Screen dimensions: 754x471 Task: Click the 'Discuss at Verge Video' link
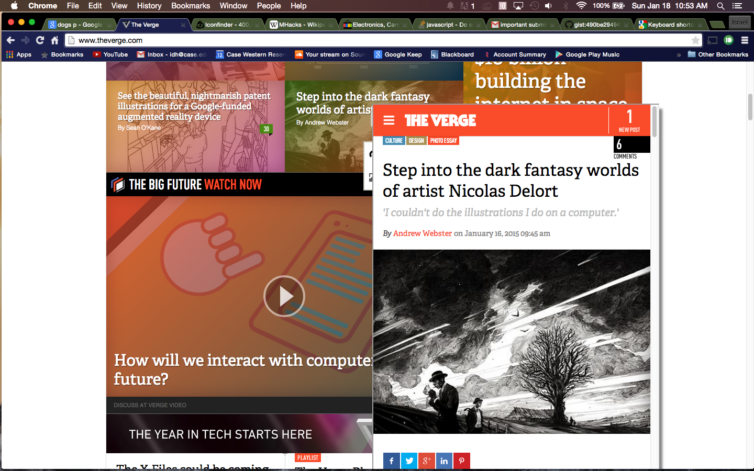click(150, 405)
